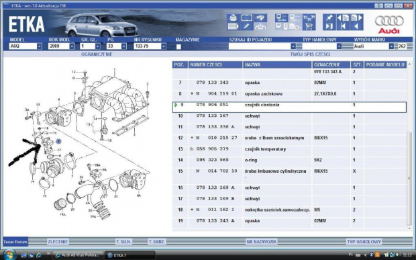Click the ZLECENIE button in the bottom bar

(x=58, y=242)
